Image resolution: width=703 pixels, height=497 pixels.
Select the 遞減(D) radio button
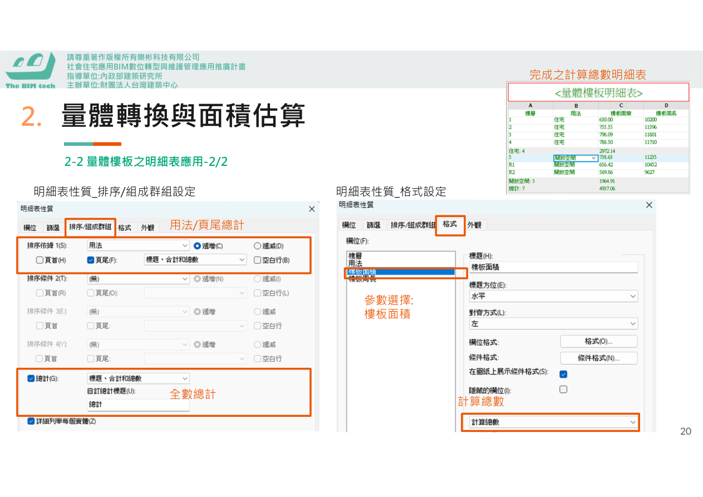(257, 245)
